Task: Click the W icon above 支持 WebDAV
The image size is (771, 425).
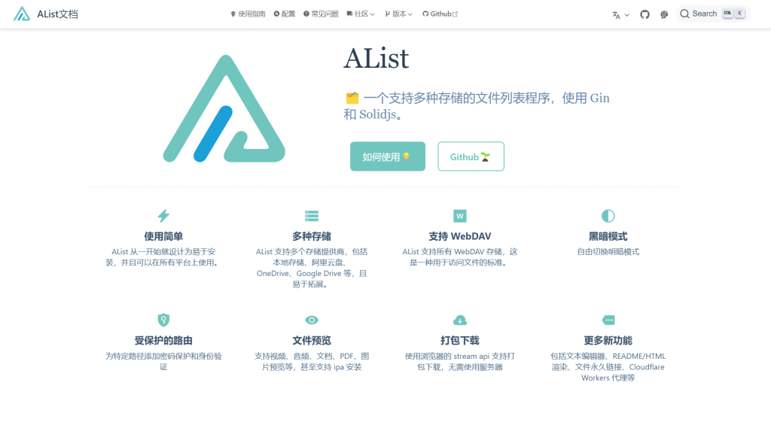Action: [460, 216]
